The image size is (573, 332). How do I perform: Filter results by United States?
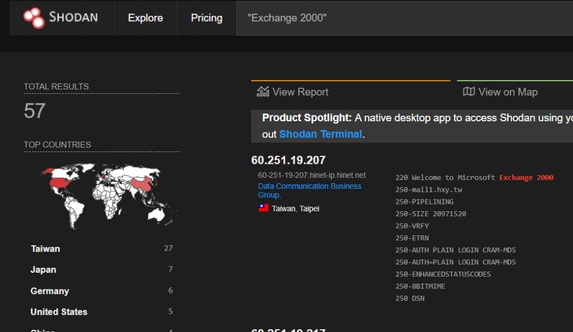click(x=59, y=312)
